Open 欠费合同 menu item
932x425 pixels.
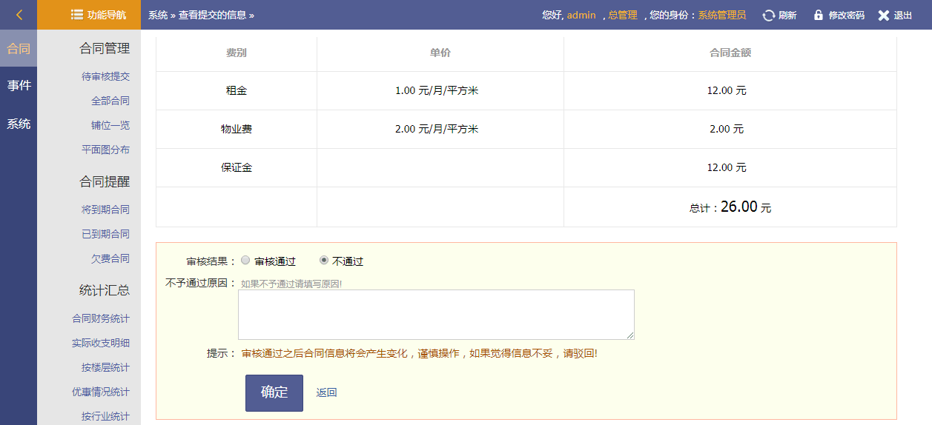click(x=110, y=258)
